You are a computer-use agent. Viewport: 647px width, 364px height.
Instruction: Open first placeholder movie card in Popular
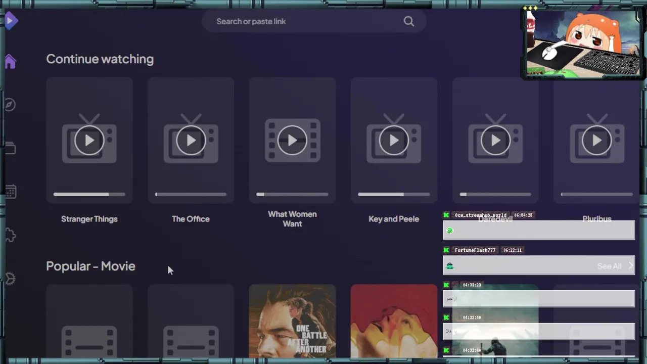89,322
